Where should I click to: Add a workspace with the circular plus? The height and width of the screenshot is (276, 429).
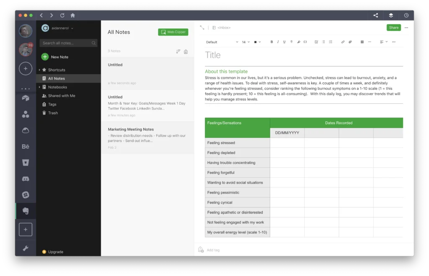[26, 69]
